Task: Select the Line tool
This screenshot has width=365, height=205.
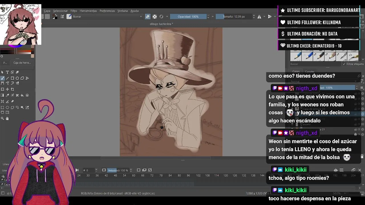Action: (7, 78)
